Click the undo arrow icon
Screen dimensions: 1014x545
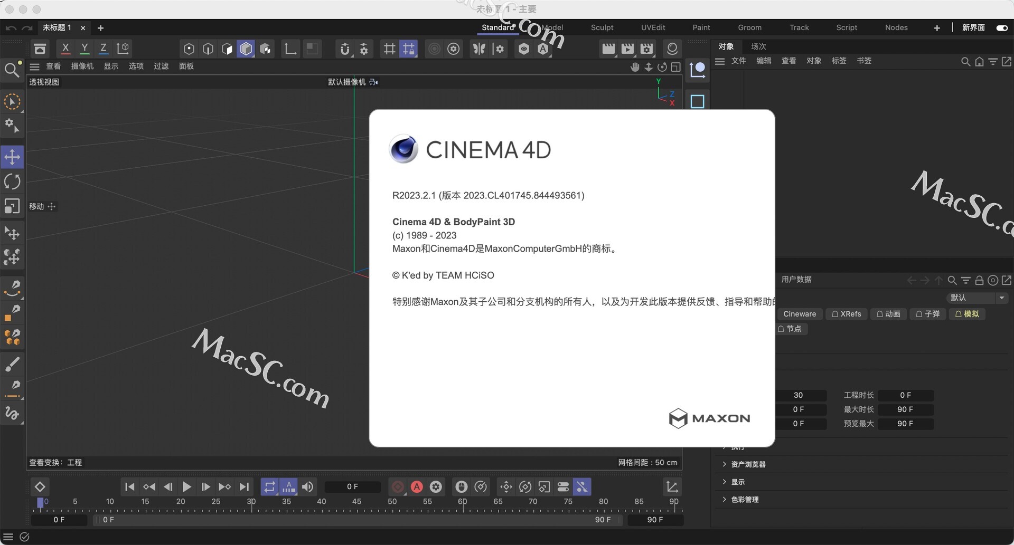pyautogui.click(x=11, y=28)
